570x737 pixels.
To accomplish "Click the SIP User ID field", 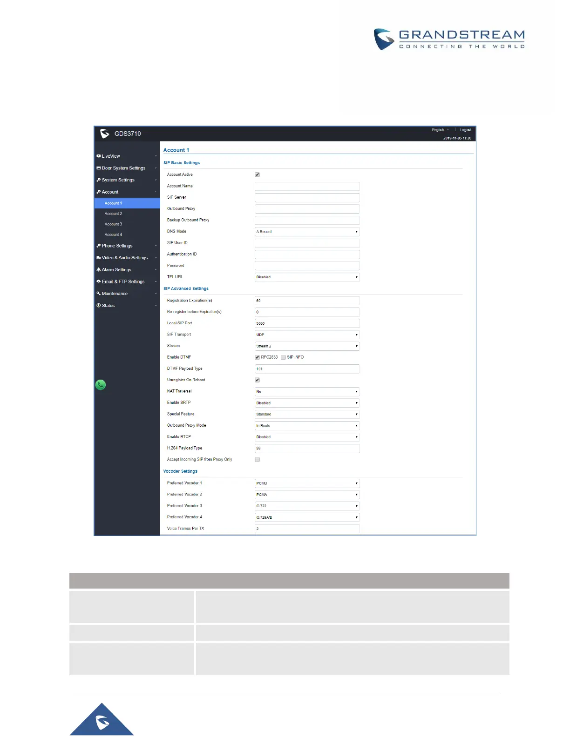I will 307,243.
